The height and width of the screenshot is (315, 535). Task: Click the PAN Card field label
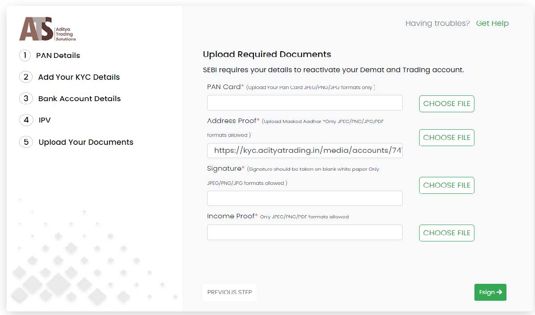(x=225, y=87)
